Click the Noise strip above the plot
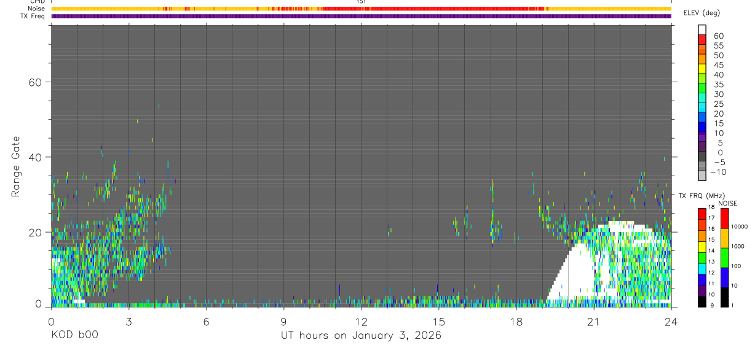Image resolution: width=755 pixels, height=348 pixels. tap(361, 9)
